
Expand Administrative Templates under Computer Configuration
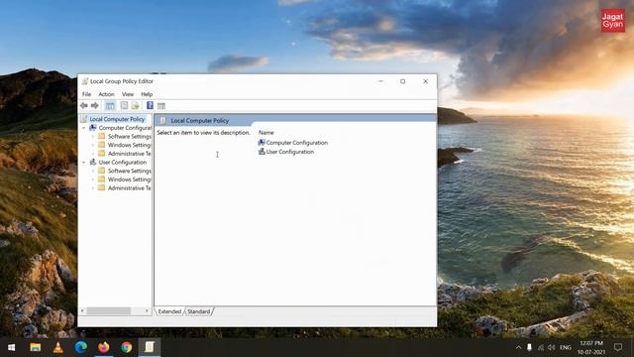[93, 154]
